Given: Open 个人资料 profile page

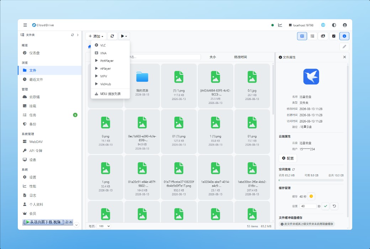Looking at the screenshot, I should (49, 205).
